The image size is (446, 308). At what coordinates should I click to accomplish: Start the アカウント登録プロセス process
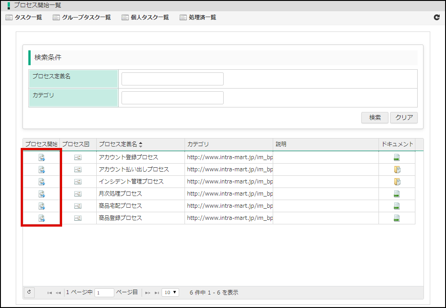click(41, 157)
